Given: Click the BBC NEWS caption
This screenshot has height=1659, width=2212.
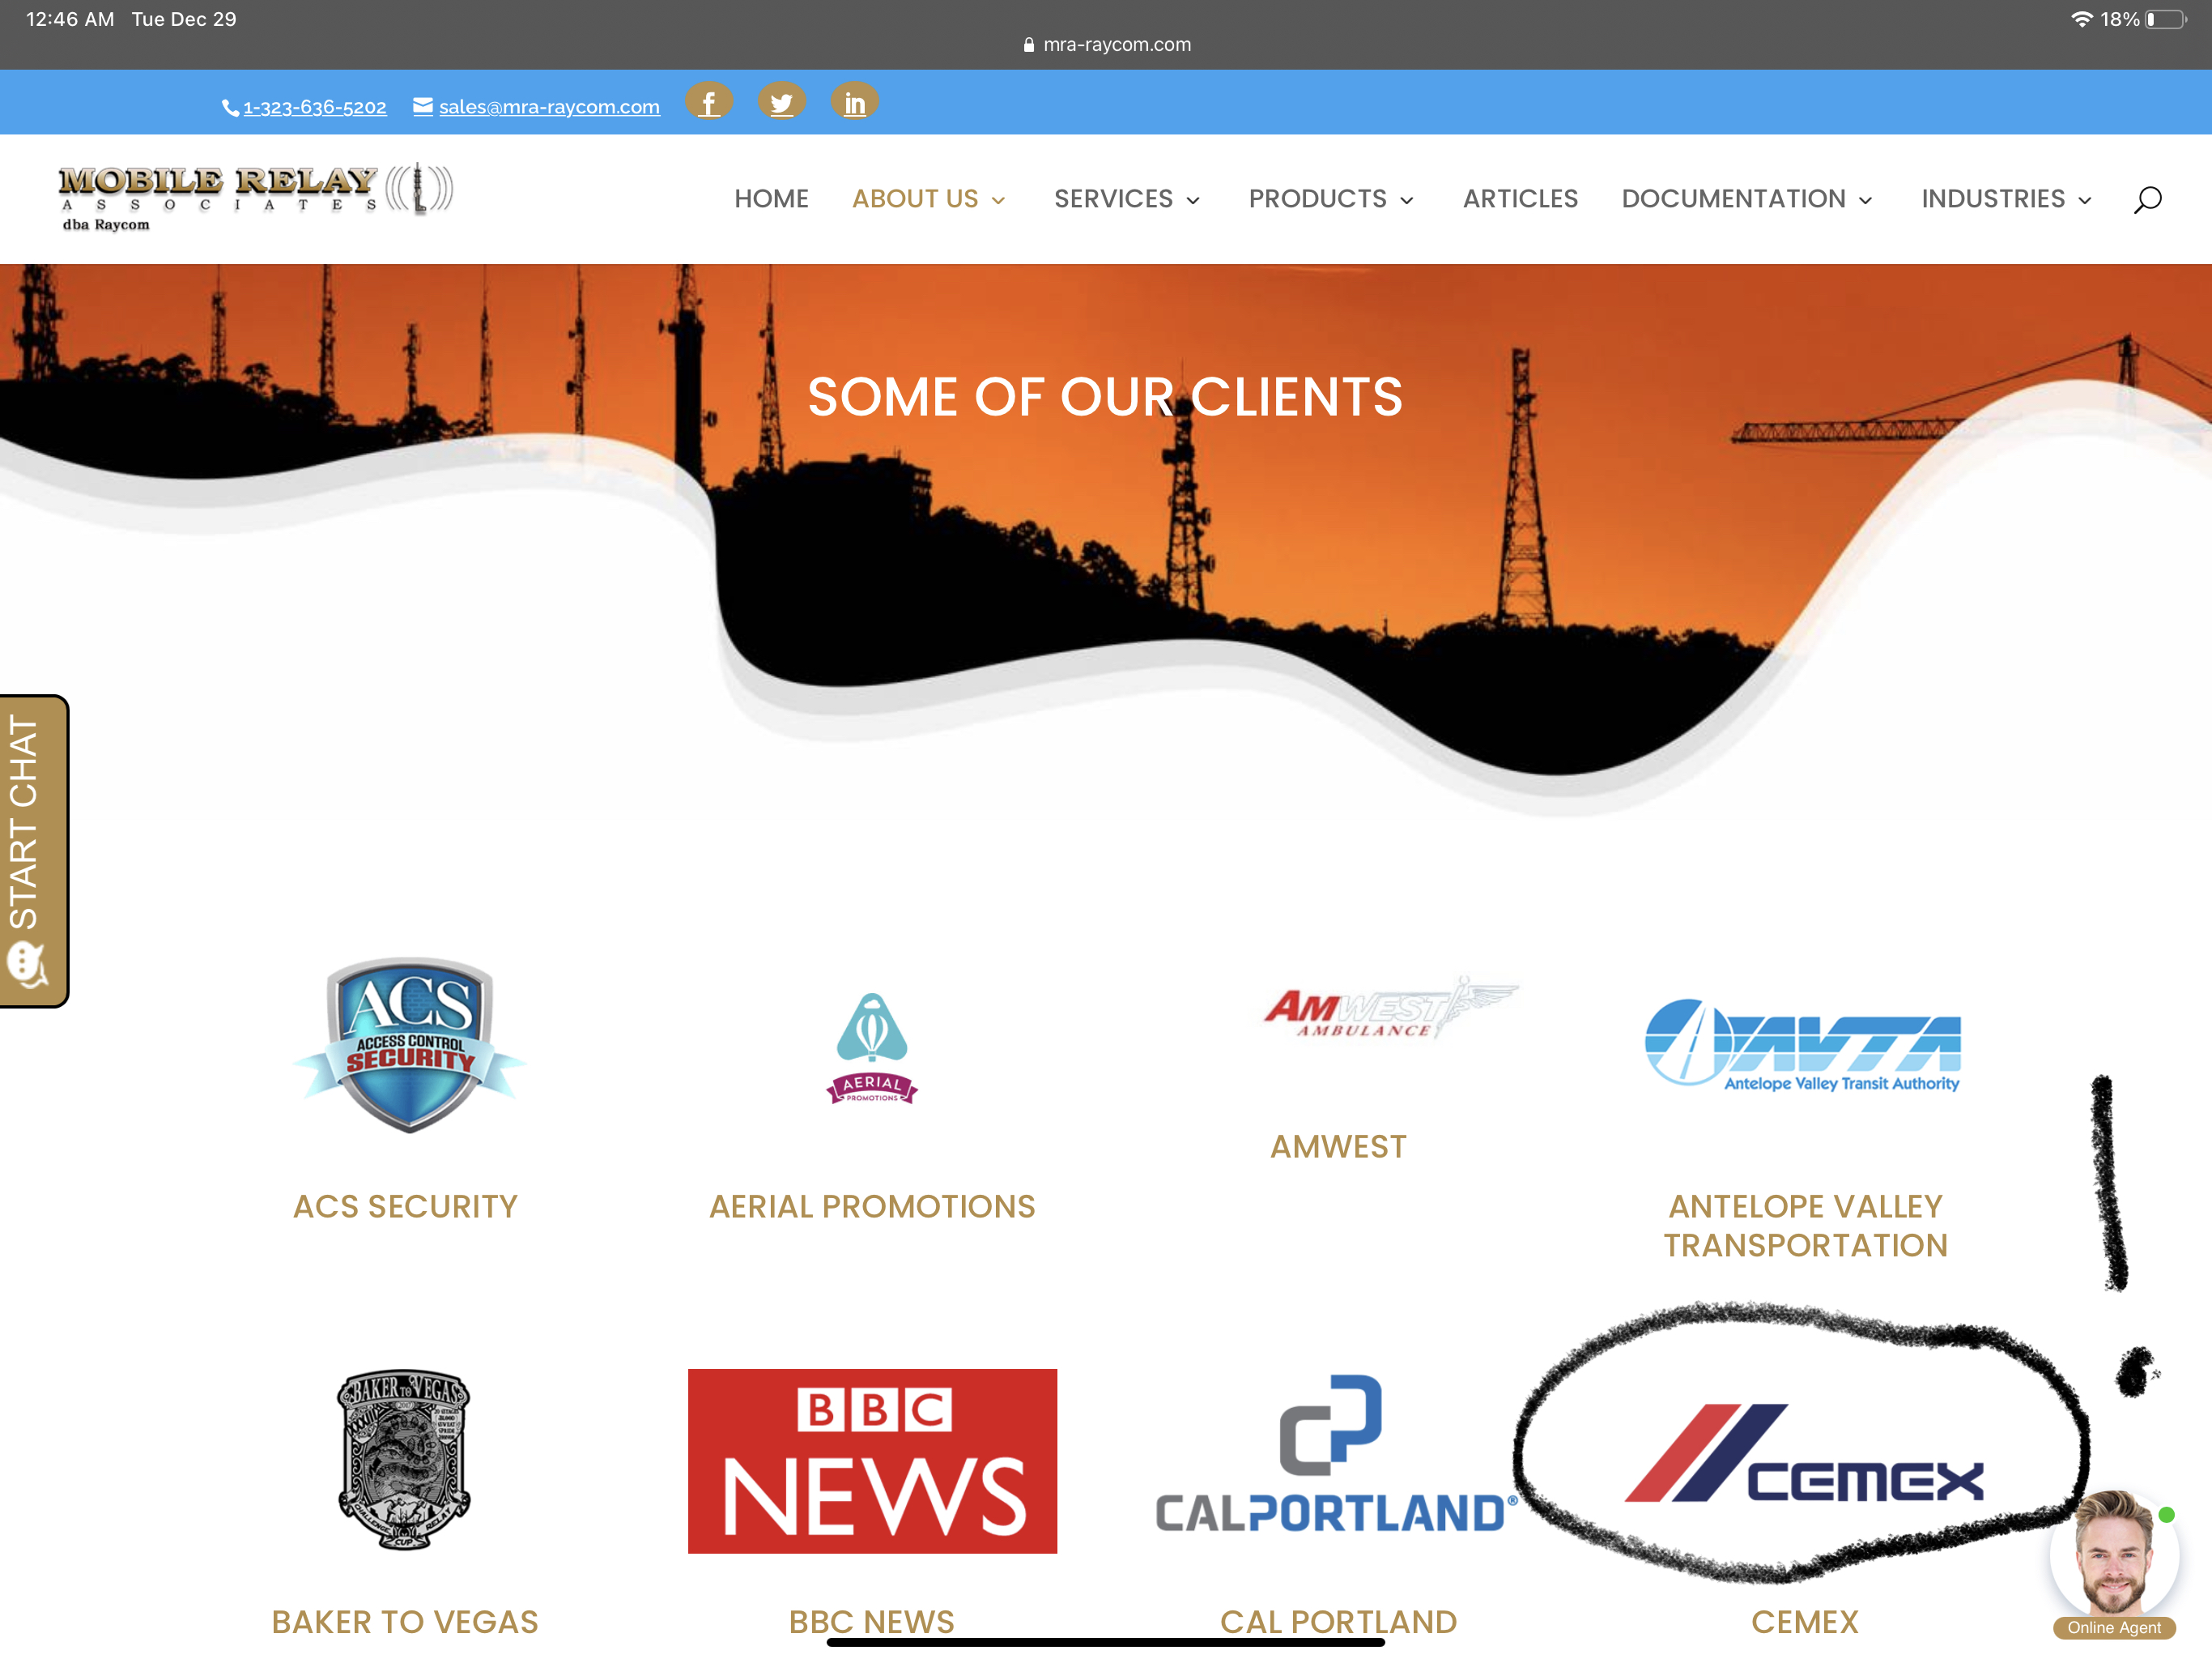Looking at the screenshot, I should 872,1622.
